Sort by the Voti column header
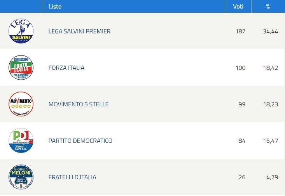 238,6
